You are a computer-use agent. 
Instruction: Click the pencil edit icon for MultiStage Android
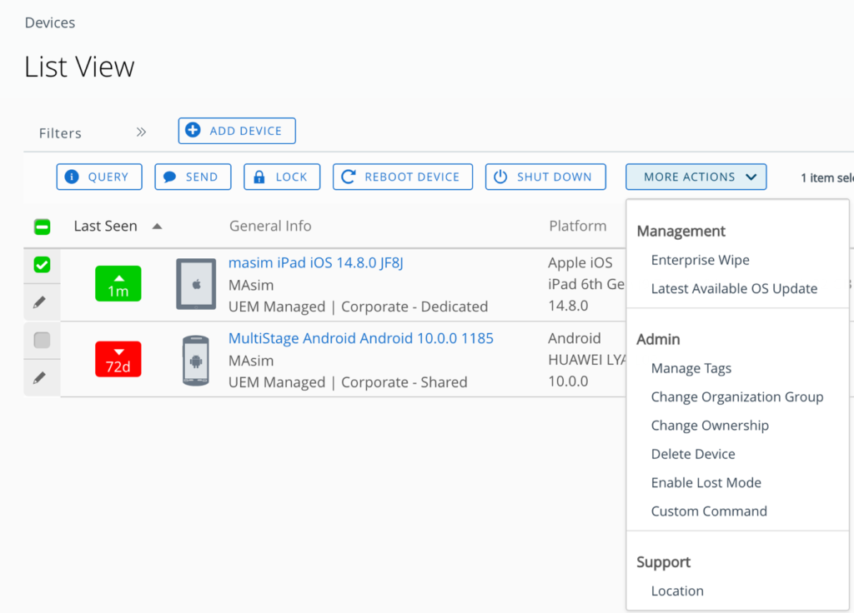(x=39, y=378)
